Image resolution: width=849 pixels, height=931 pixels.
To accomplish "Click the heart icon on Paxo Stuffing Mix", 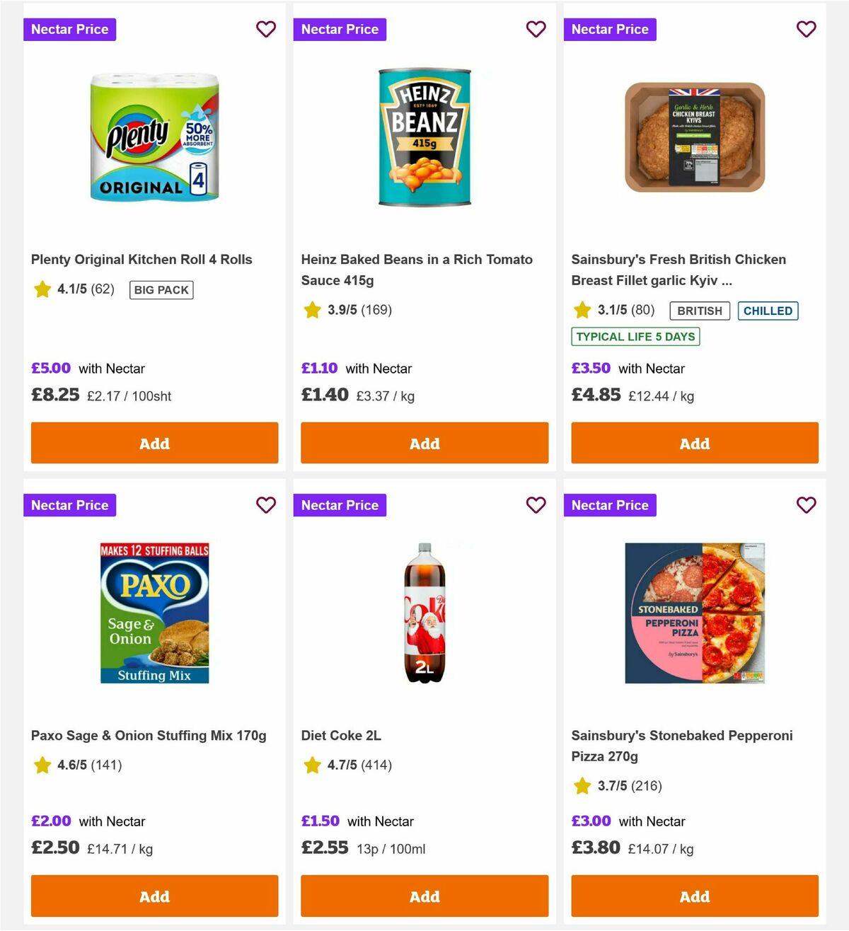I will click(x=266, y=505).
